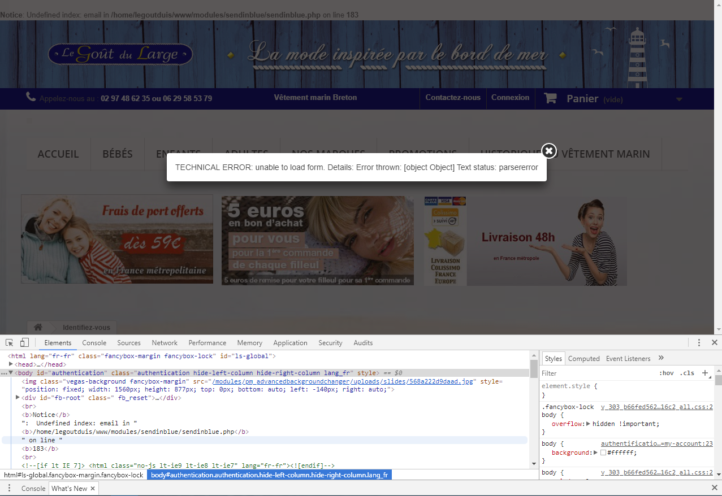Close the What's New drawer tab

(93, 488)
